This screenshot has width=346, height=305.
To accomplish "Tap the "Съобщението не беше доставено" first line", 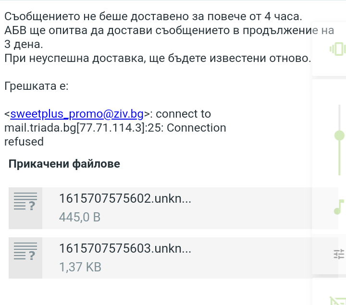I will 153,16.
